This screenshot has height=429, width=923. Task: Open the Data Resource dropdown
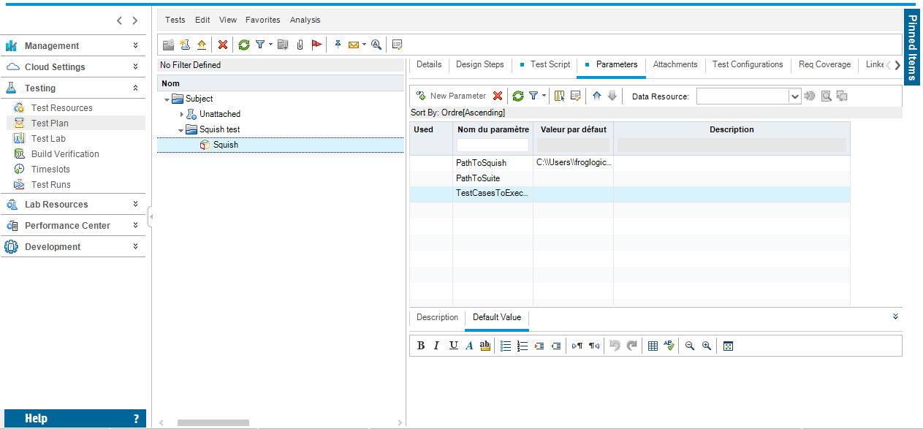click(x=795, y=96)
